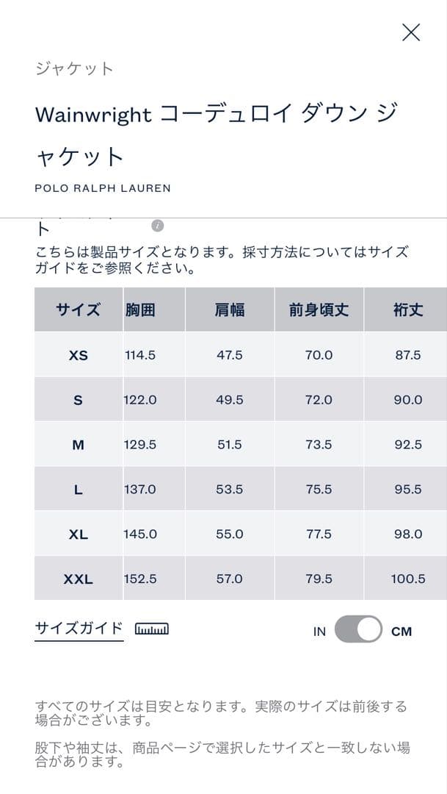Select the M size row
The height and width of the screenshot is (794, 447).
pos(78,445)
